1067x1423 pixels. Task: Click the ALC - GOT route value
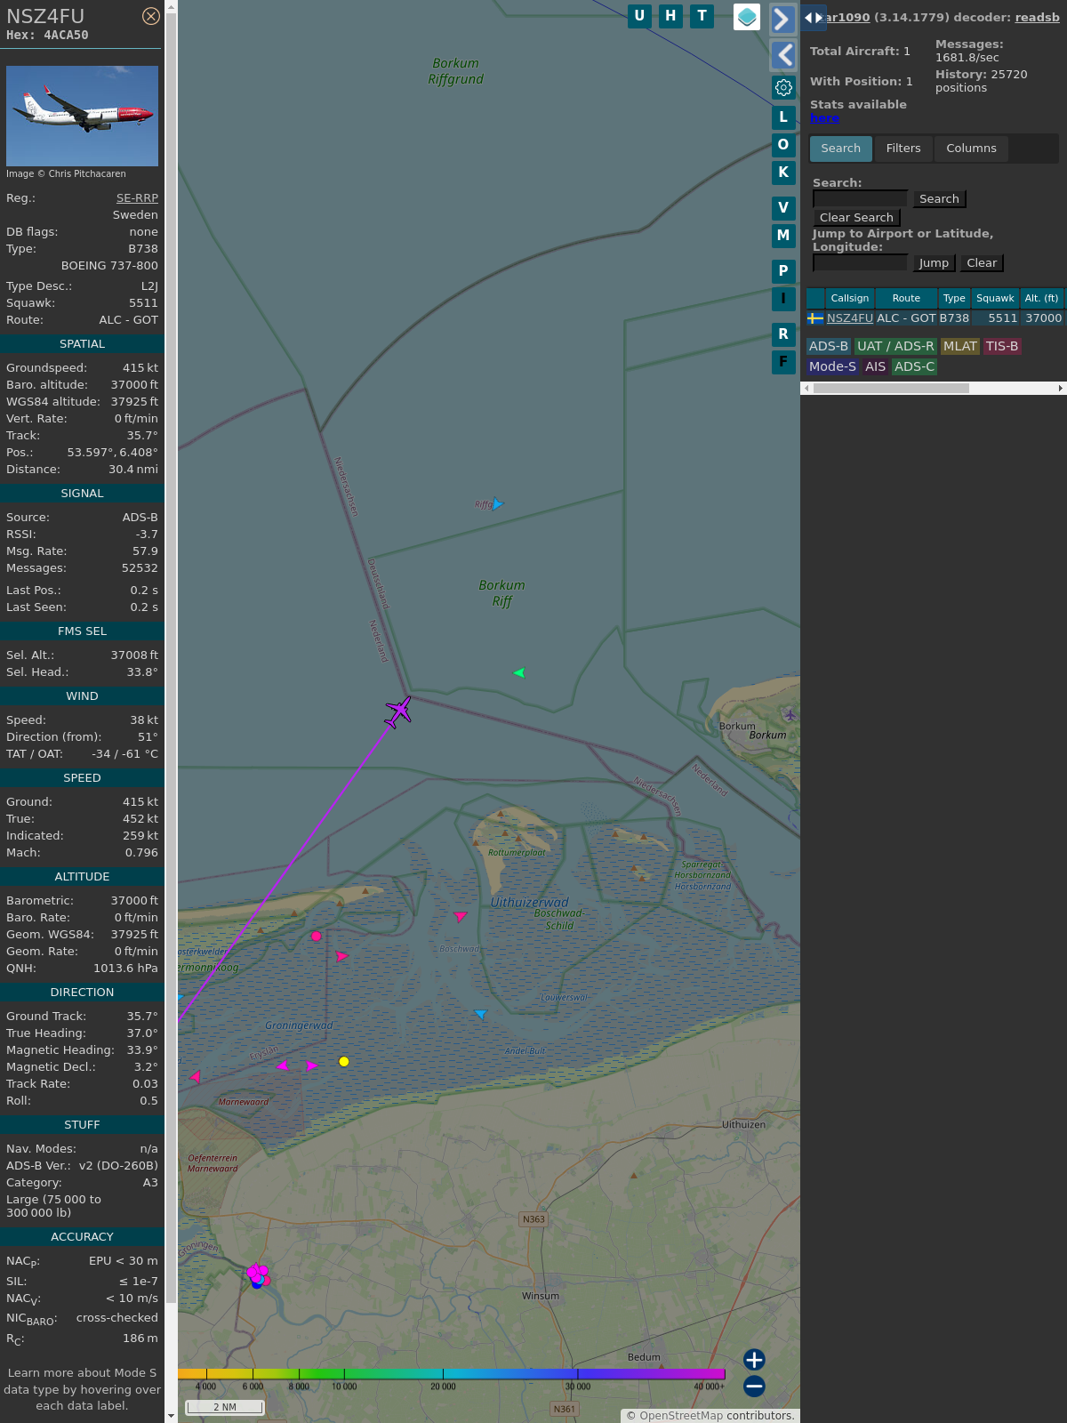point(128,320)
